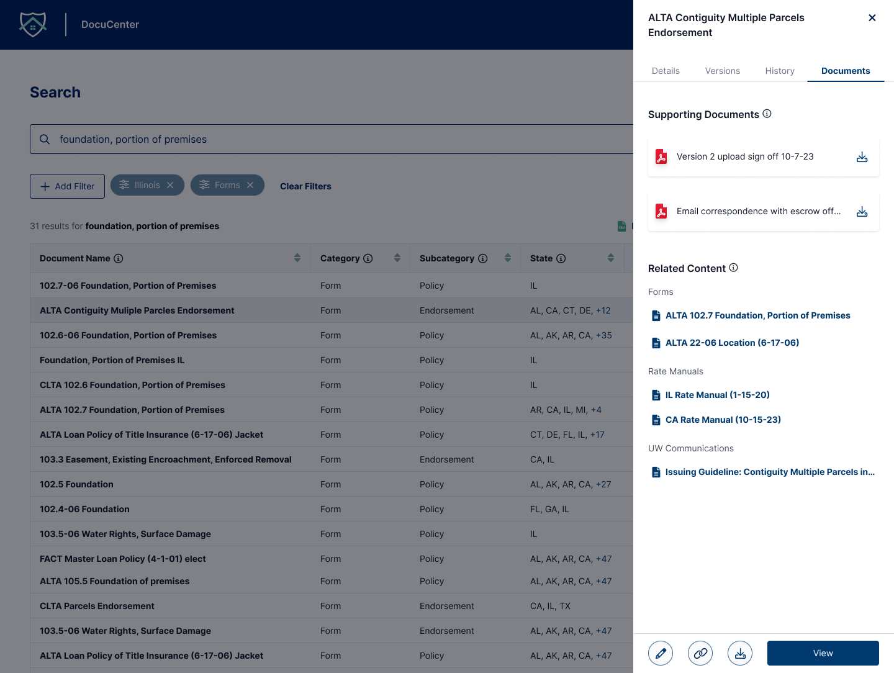Expand +27 states for 102.5 Foundation row
The width and height of the screenshot is (894, 673).
[x=603, y=484]
